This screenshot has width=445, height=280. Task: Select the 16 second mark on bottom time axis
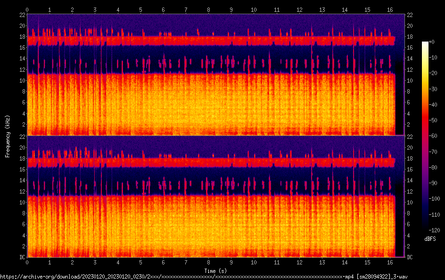tap(390, 262)
